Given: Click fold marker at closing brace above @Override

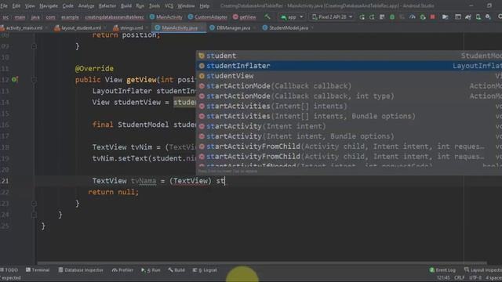Looking at the screenshot, I should point(34,46).
